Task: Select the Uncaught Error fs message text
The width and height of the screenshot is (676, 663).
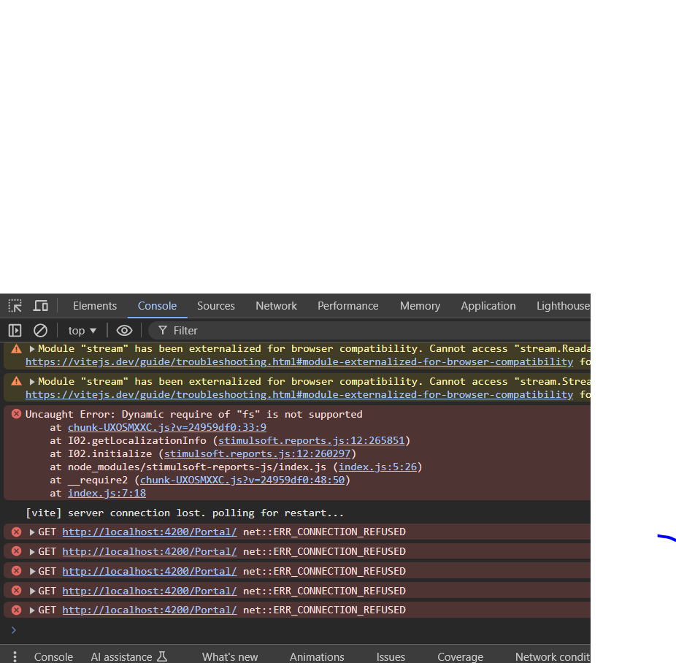Action: 193,414
